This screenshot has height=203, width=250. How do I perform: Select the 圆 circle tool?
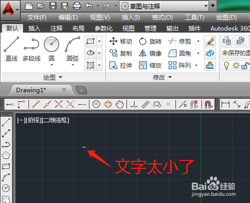(x=51, y=49)
